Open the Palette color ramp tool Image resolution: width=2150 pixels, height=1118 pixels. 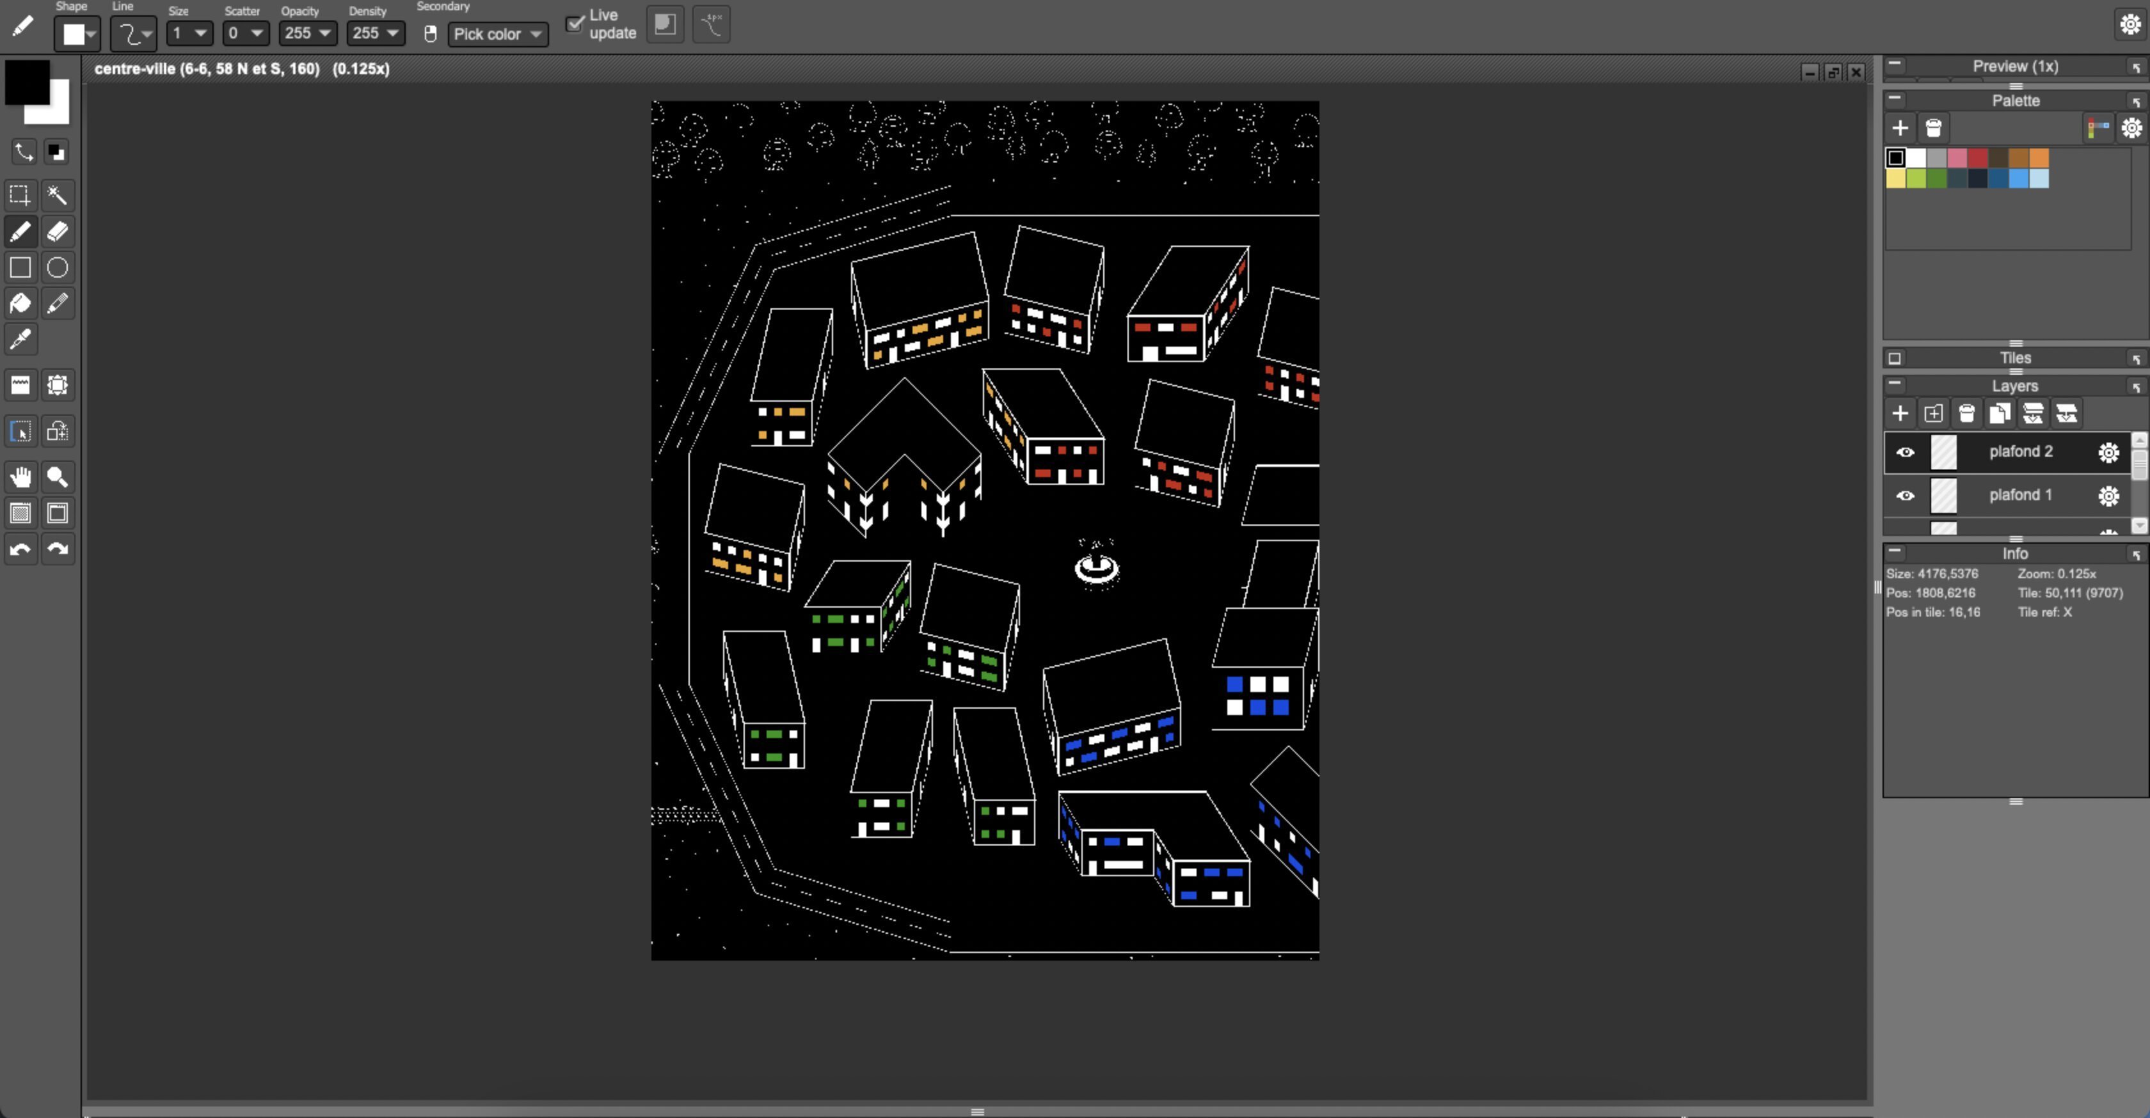[2098, 129]
